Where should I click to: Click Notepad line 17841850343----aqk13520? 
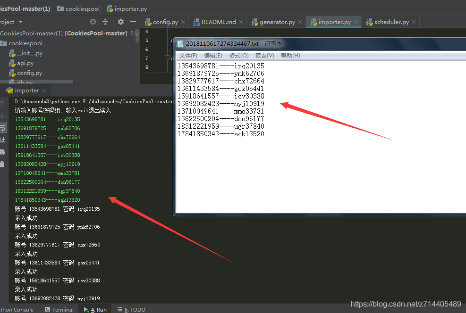click(x=221, y=134)
